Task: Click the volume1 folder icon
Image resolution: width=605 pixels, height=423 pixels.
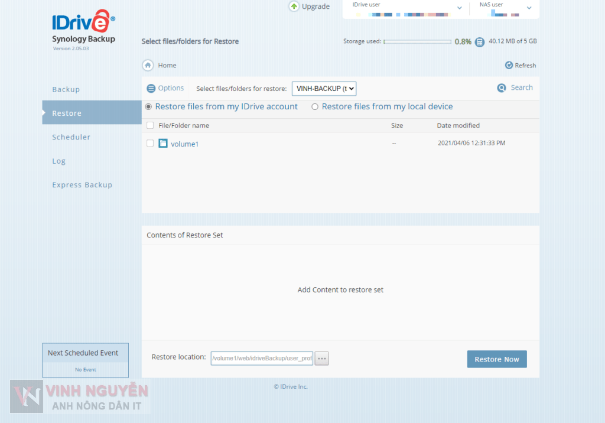Action: tap(163, 144)
